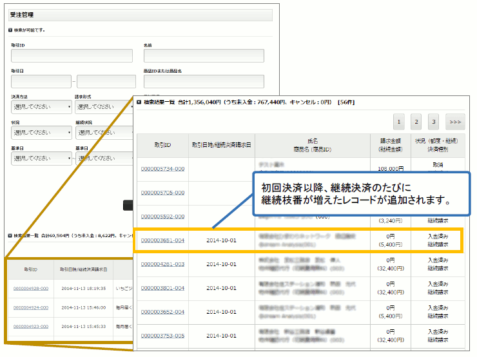Click the 商品IDまたは商品名 input field
The width and height of the screenshot is (477, 357).
203,81
